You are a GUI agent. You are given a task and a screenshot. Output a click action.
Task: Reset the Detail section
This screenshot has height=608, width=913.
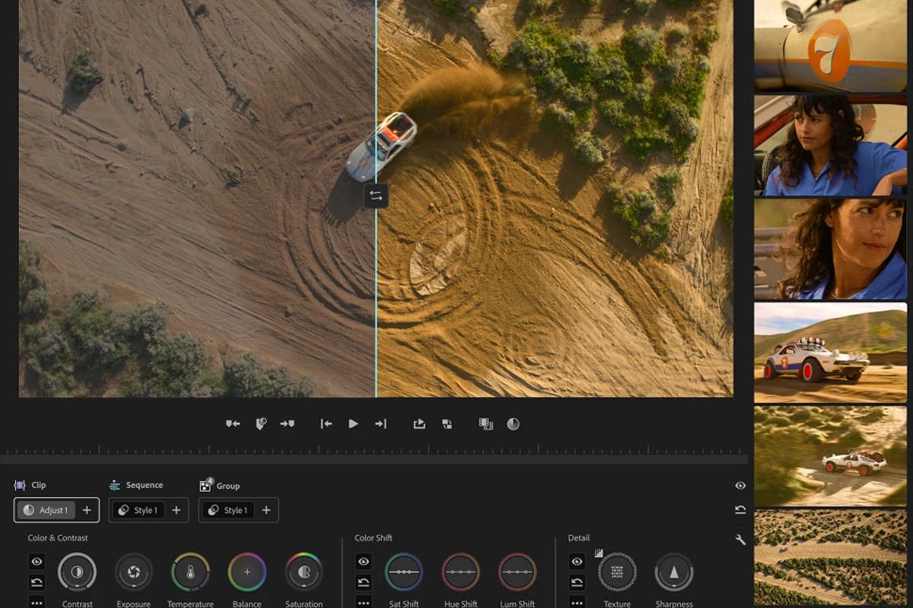point(577,582)
